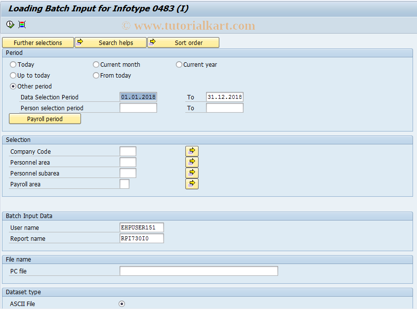Open multiple selection for Personnel area
Viewport: 417px width, 310px height.
[x=192, y=162]
